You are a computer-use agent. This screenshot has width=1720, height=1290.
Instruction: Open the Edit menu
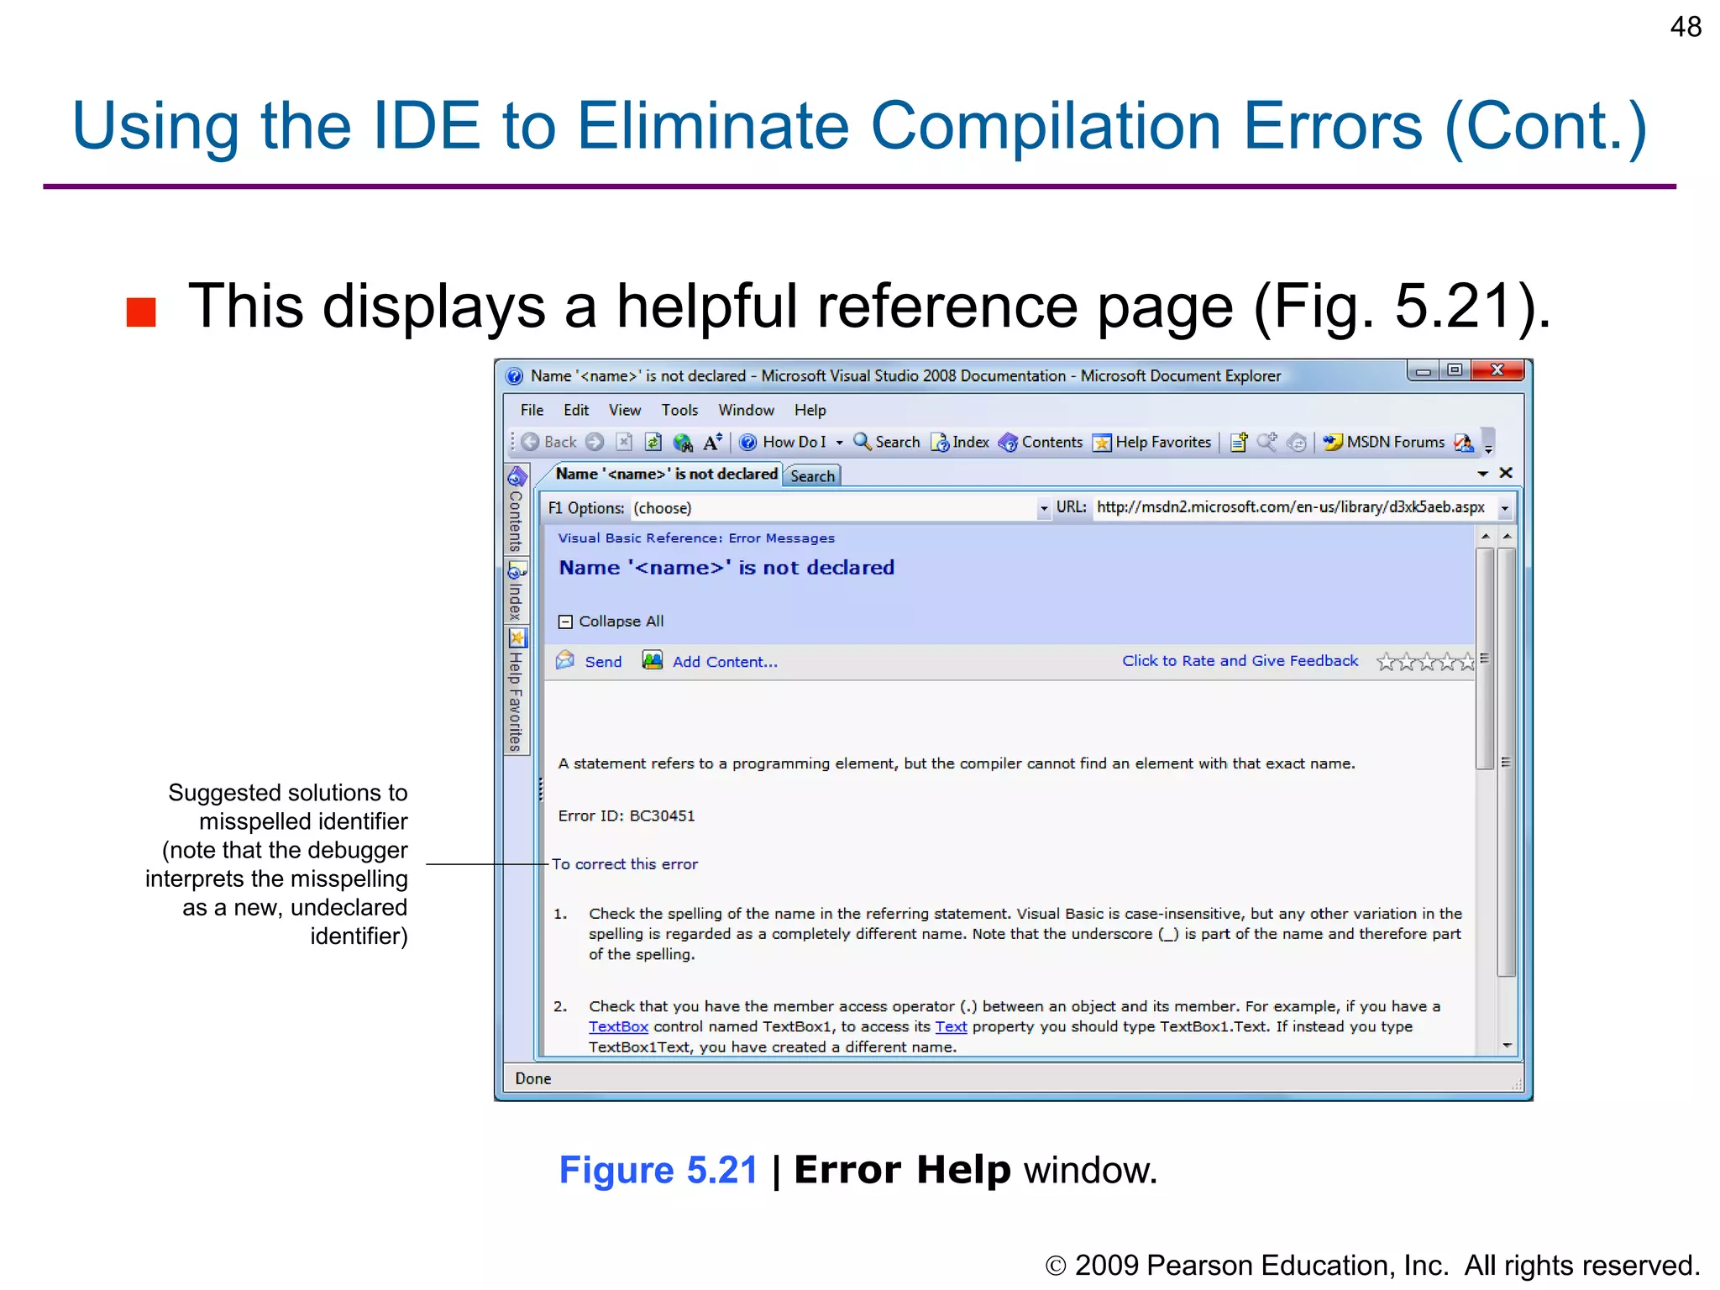pos(575,410)
